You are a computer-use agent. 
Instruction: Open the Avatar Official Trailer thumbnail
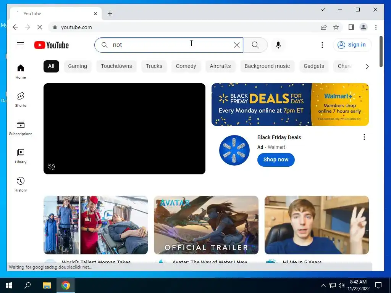click(x=206, y=225)
